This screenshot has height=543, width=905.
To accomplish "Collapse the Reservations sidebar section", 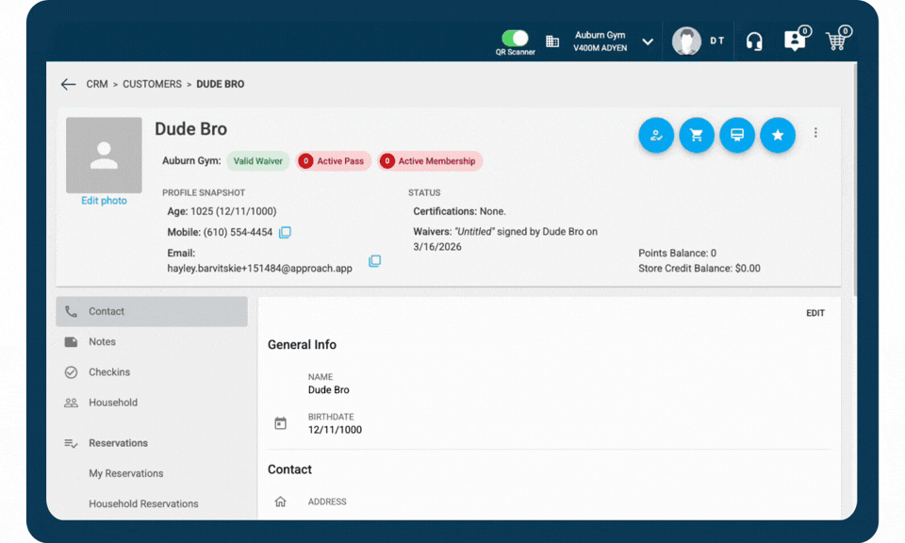I will coord(118,443).
